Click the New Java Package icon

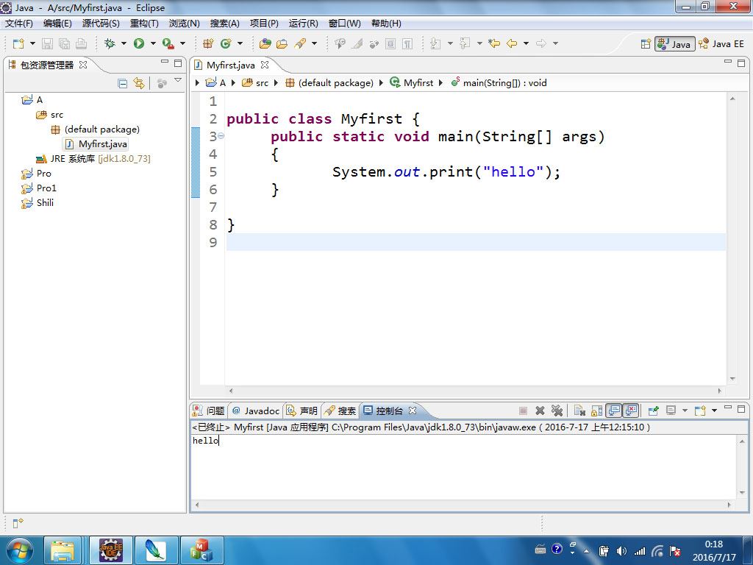coord(208,43)
